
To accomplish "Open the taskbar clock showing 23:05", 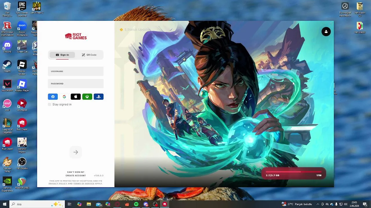I will point(354,204).
